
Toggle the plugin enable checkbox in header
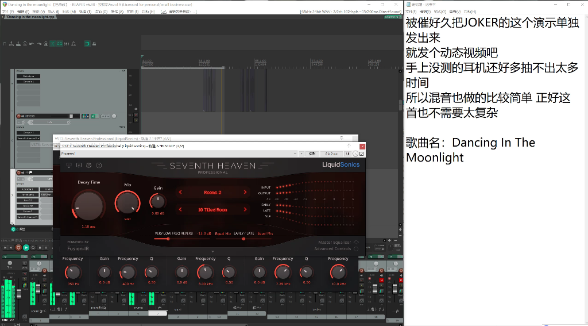(362, 154)
